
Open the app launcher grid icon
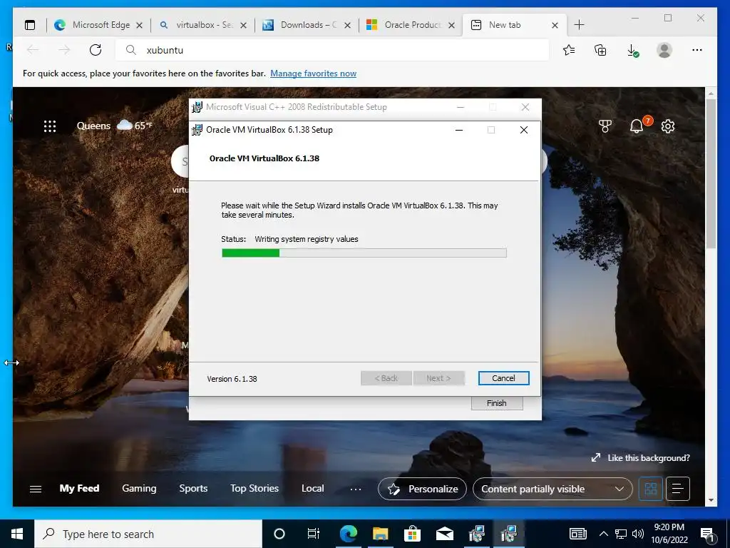click(50, 126)
